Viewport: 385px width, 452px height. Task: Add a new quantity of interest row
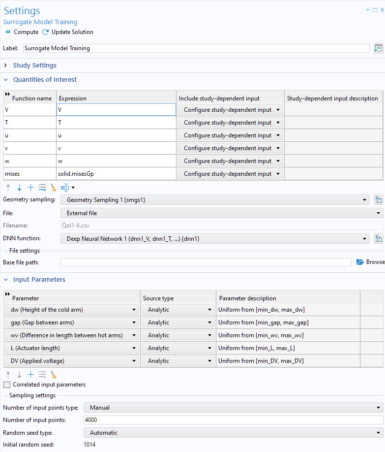point(30,187)
